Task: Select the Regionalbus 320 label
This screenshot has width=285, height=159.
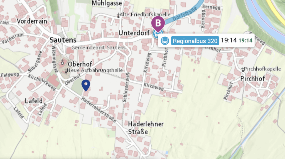Action: [195, 41]
